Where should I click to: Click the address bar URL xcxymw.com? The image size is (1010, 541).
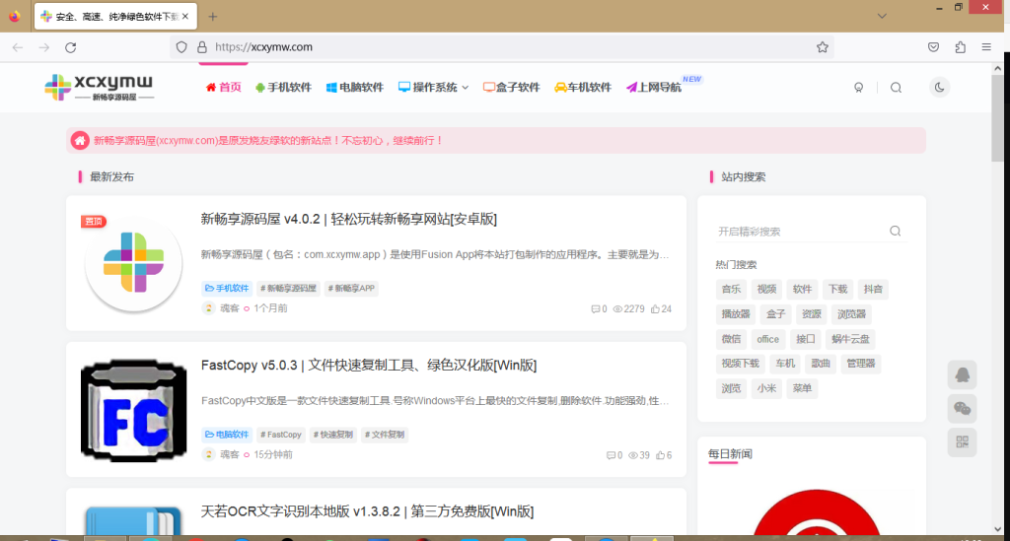tap(263, 47)
